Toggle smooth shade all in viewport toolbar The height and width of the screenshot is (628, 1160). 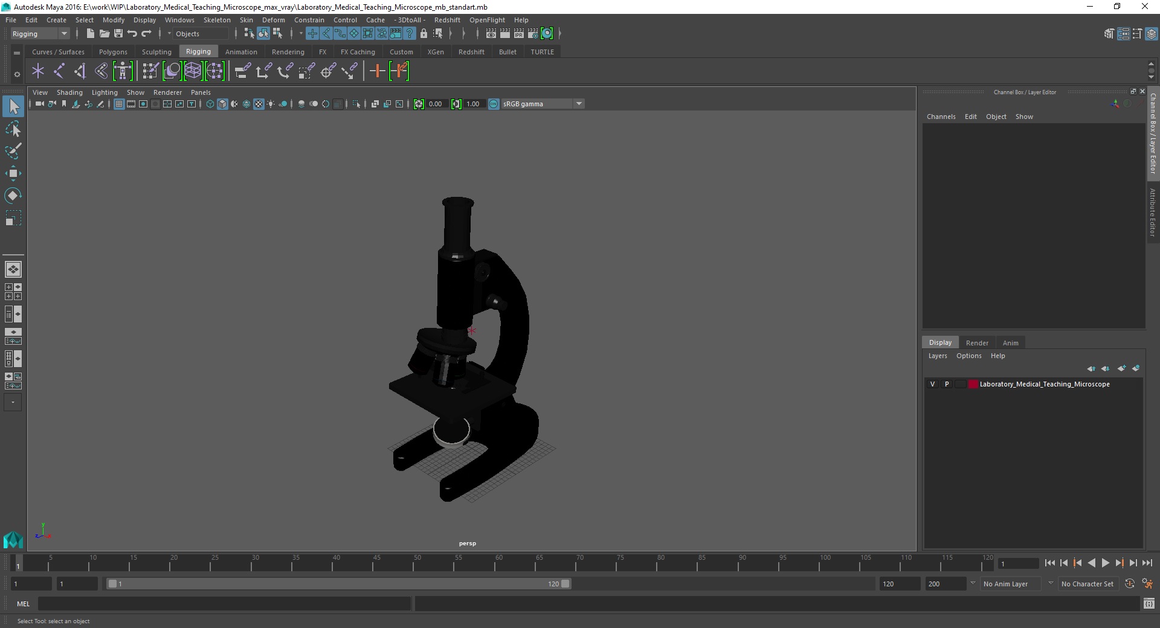coord(222,104)
